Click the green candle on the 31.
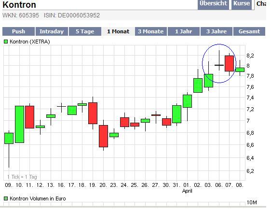Image resolution: width=271 pixels, height=212 pixels. (x=177, y=114)
